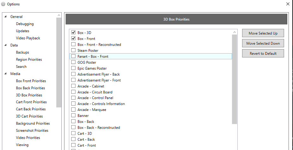
Task: Enable the Cart - 3D checkbox
Action: tap(73, 133)
